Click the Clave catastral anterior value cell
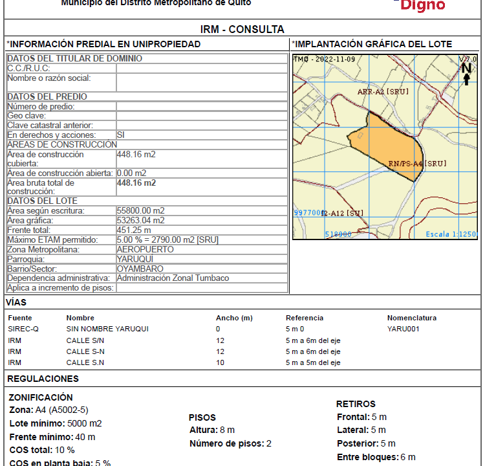The image size is (485, 466). tap(202, 126)
